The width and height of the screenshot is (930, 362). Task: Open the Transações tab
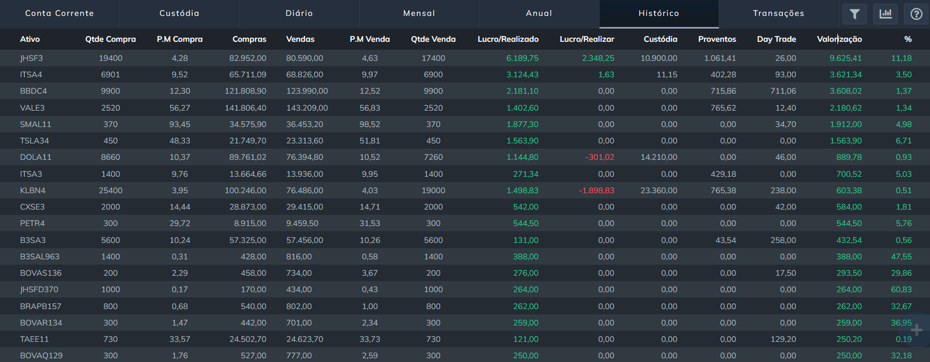(779, 13)
